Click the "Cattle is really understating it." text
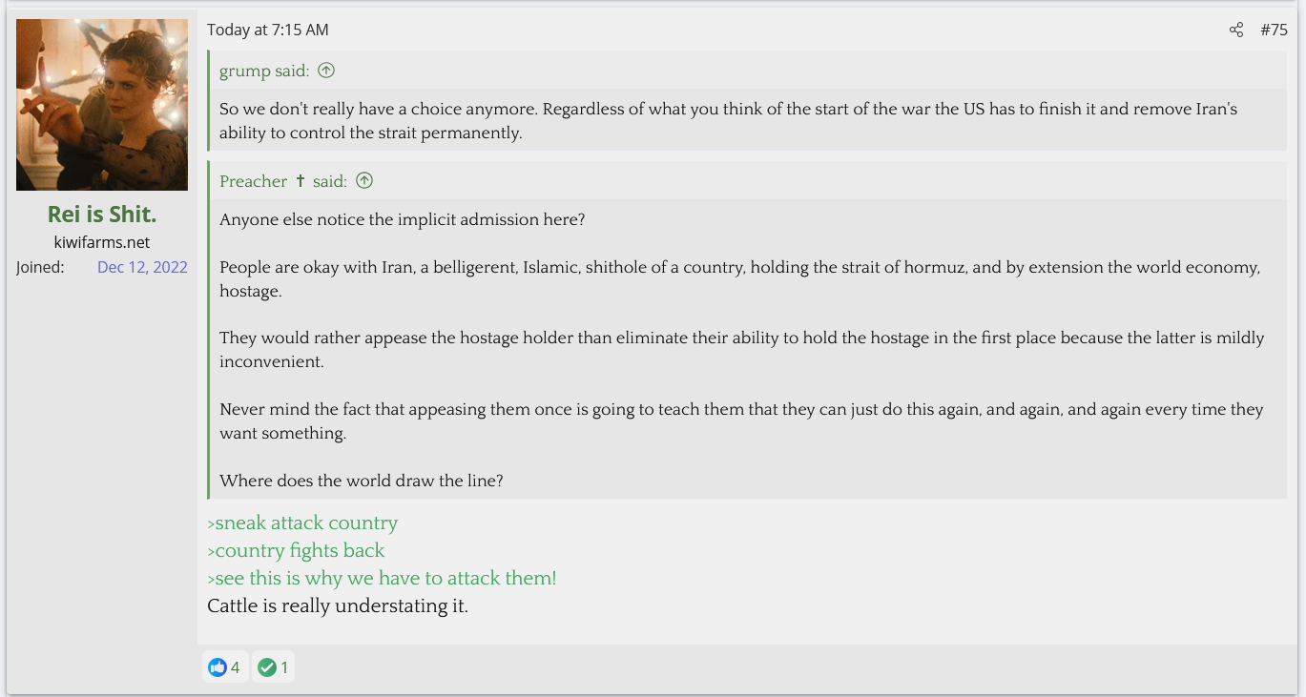The height and width of the screenshot is (697, 1306). pyautogui.click(x=338, y=605)
